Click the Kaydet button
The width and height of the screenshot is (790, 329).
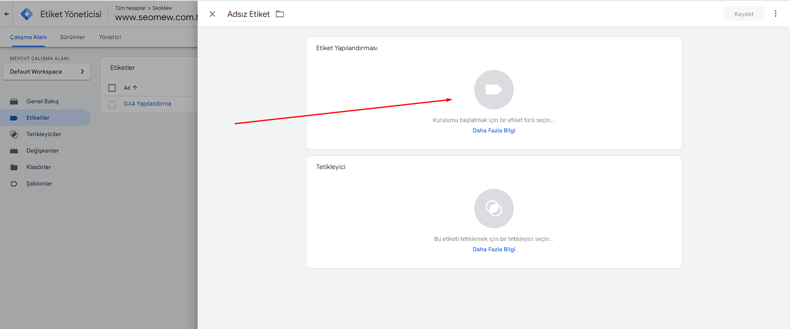point(743,14)
